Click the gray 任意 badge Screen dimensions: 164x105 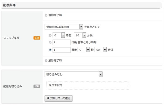tap(37, 86)
